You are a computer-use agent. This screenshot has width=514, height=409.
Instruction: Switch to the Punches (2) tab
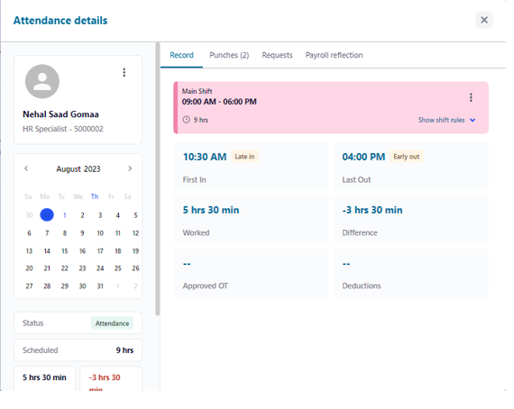229,55
